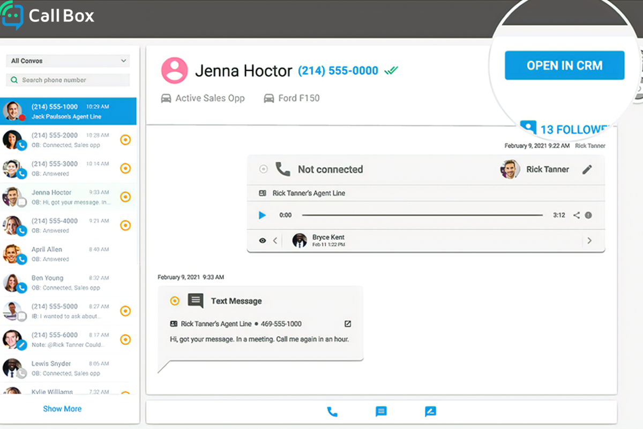Click the red recording badge on Jack Paulson avatar

(22, 117)
